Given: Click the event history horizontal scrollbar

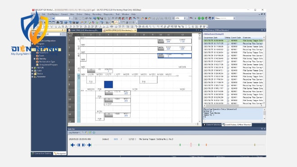Looking at the screenshot, I should click(233, 105).
